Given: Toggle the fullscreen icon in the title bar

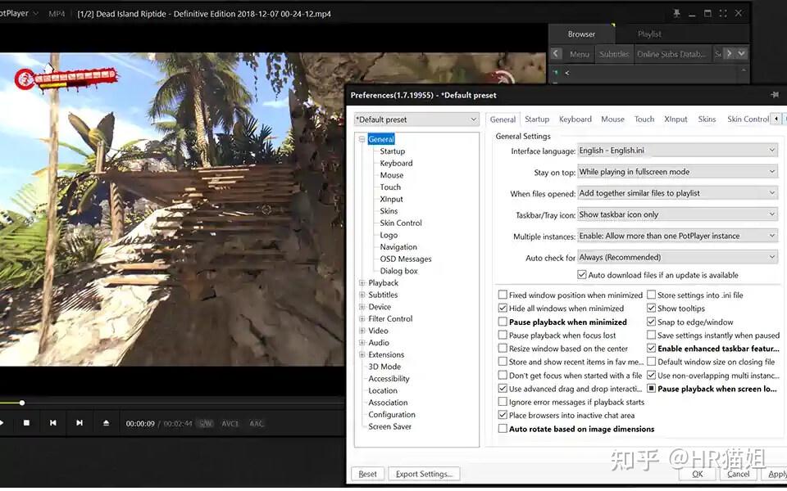Looking at the screenshot, I should point(723,14).
